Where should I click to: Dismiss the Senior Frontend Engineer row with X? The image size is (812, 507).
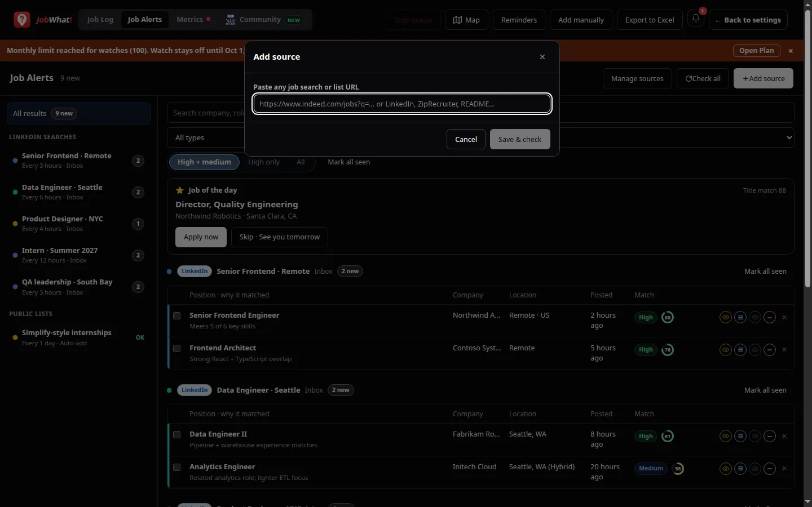coord(784,317)
